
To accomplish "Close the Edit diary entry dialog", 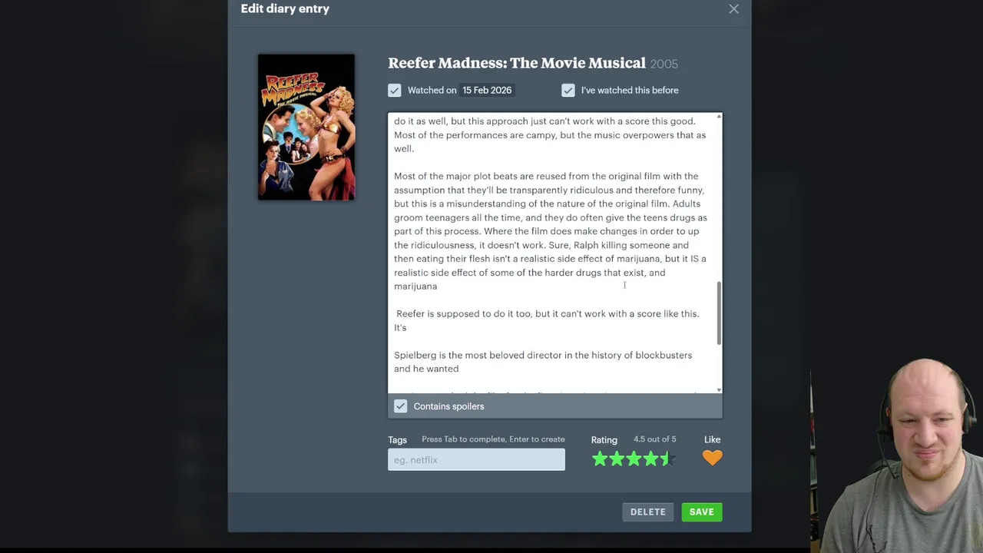I will pos(733,9).
